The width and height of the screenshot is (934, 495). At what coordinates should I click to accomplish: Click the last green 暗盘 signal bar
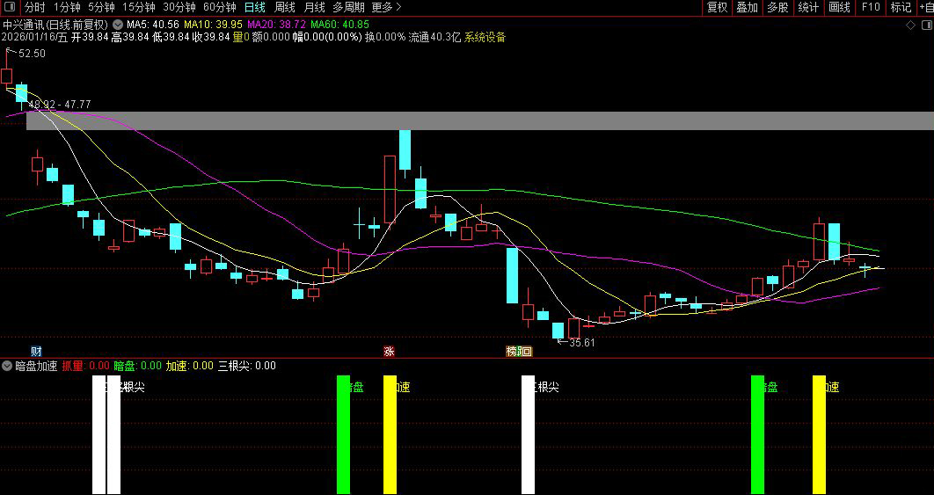coord(757,435)
